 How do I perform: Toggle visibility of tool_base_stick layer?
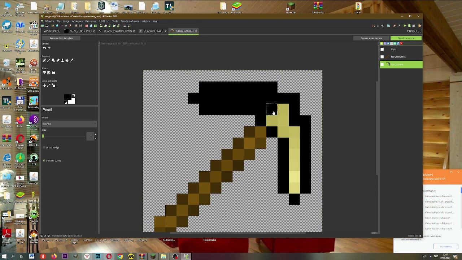click(x=382, y=57)
